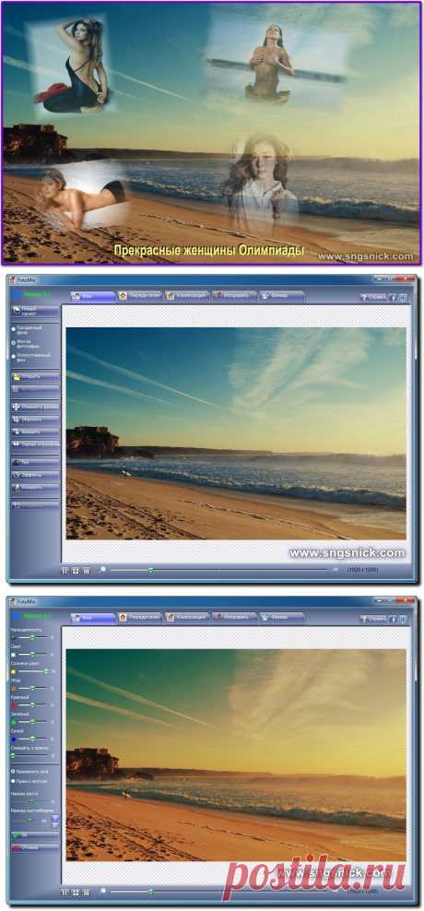Select Применить всё radio option

[29, 771]
